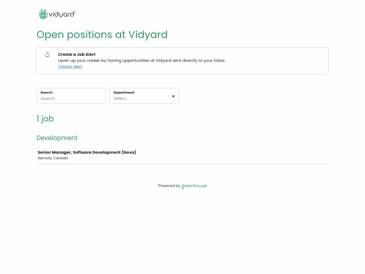The height and width of the screenshot is (274, 365).
Task: Click the "1 job" count heading
Action: (45, 118)
